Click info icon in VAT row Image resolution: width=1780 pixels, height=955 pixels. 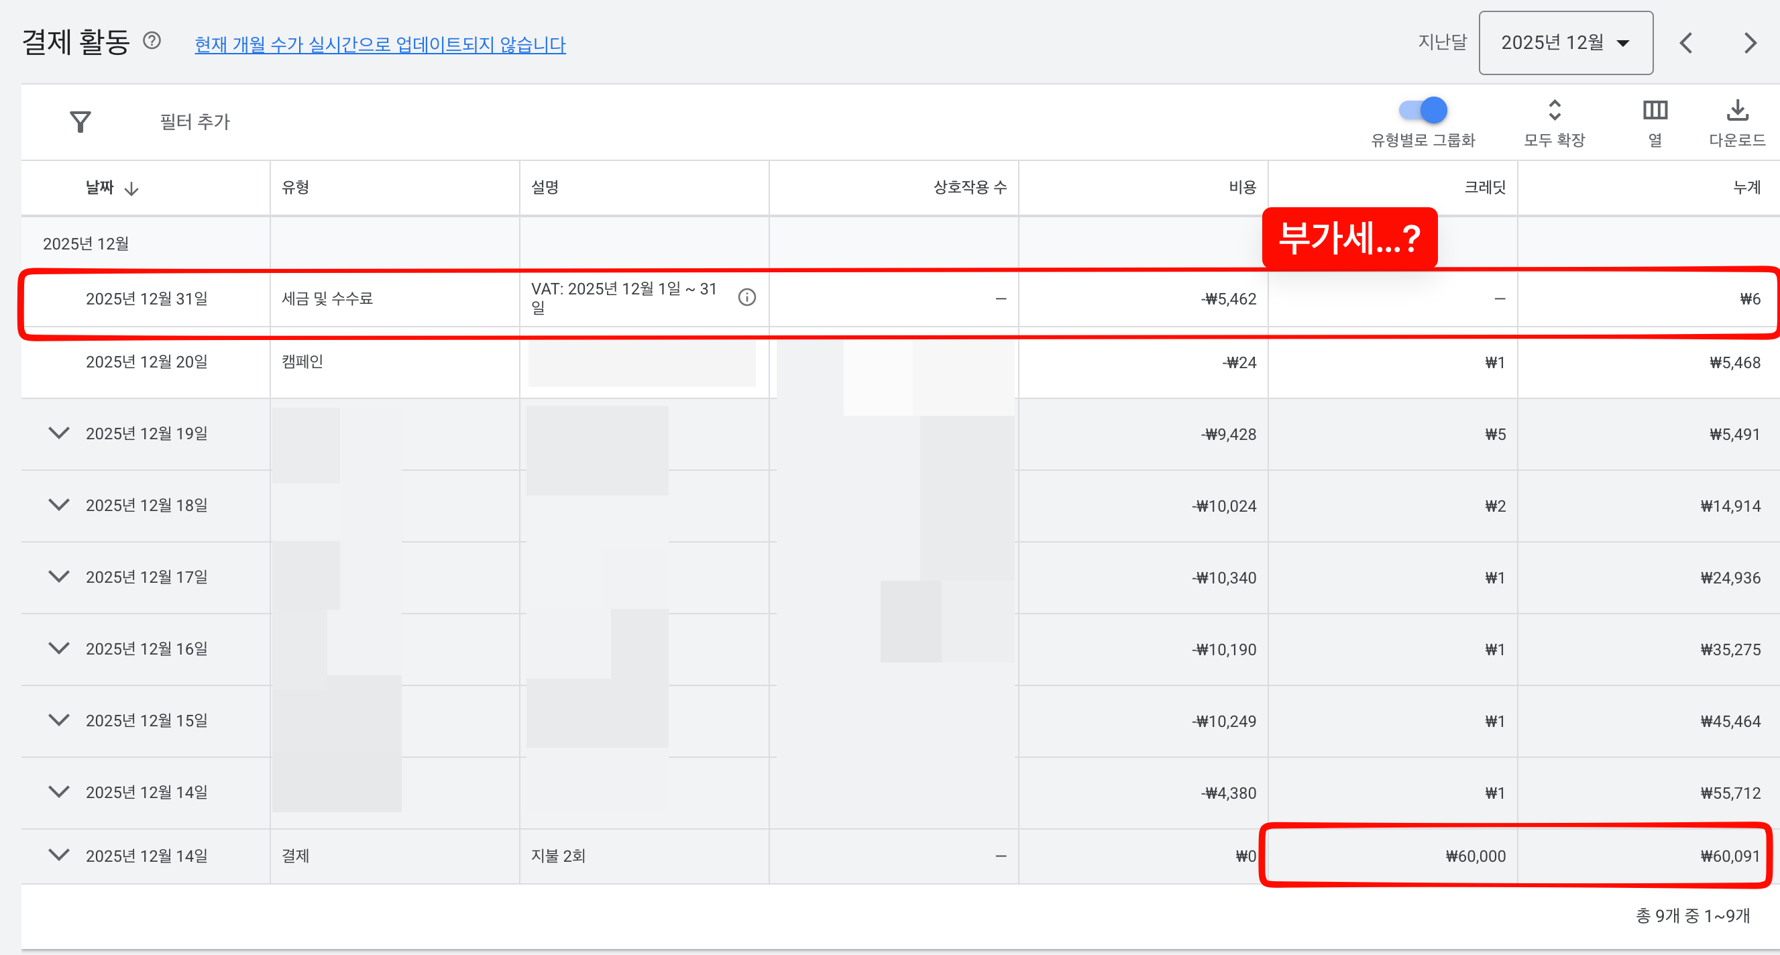pos(746,298)
